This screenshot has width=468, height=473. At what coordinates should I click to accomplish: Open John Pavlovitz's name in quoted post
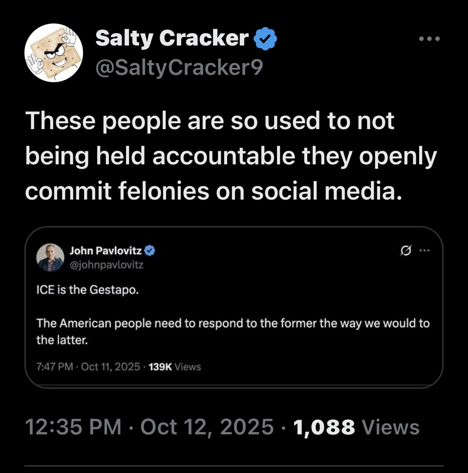coord(106,251)
